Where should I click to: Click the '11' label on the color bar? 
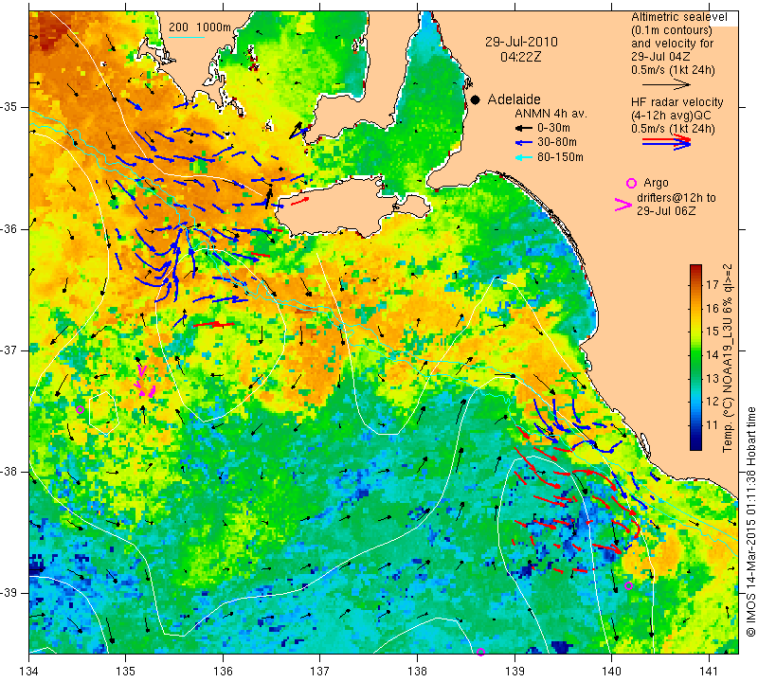pyautogui.click(x=713, y=425)
